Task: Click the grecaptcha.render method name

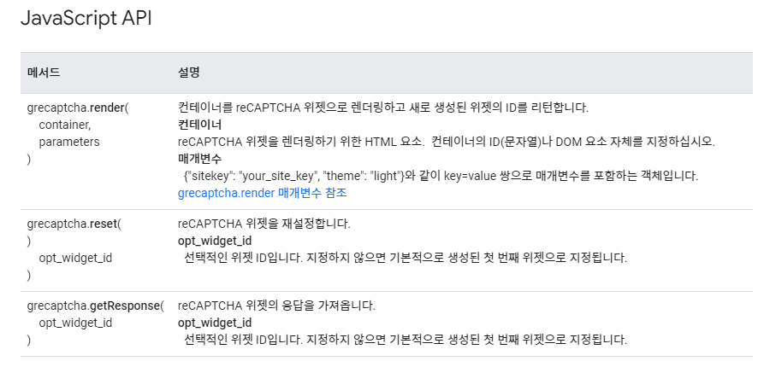Action: click(x=78, y=108)
